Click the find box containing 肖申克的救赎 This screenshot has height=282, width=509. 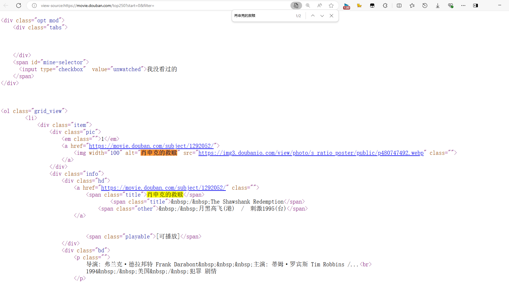point(262,16)
